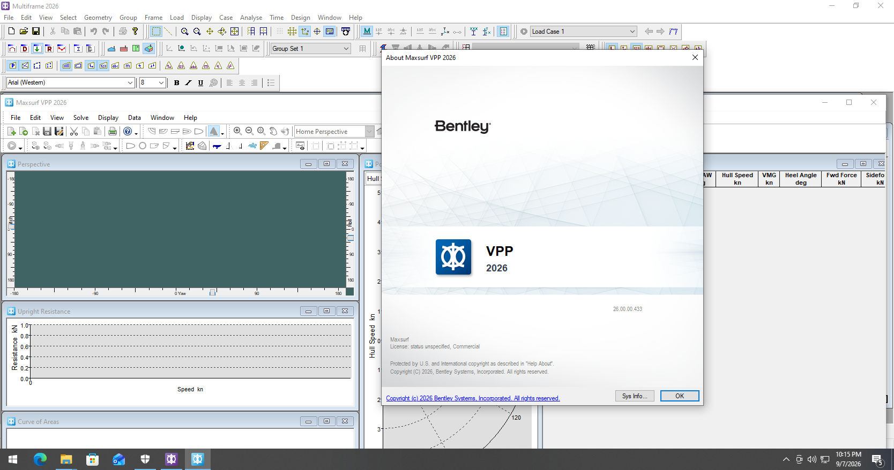Click the Sys Info... button

[x=635, y=396]
